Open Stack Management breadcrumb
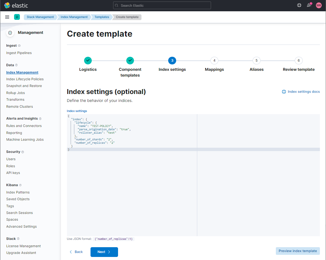This screenshot has height=260, width=326. [40, 17]
